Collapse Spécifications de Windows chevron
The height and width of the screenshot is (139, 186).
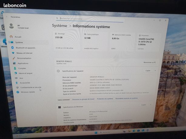tap(150, 105)
